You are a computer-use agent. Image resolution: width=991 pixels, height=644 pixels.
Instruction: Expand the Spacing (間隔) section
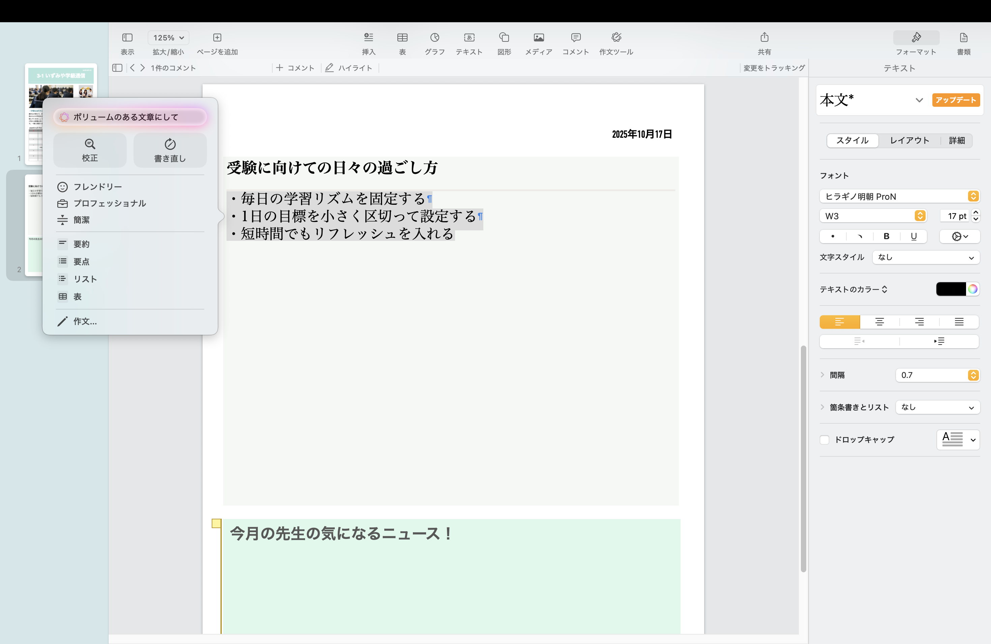[x=822, y=375]
